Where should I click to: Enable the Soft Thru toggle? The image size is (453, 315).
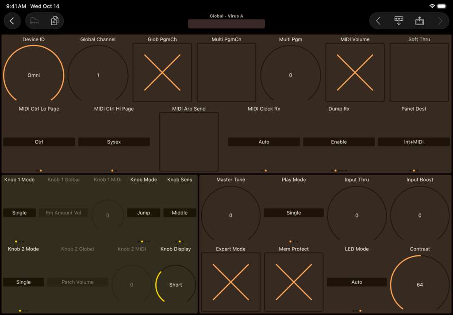tap(419, 73)
